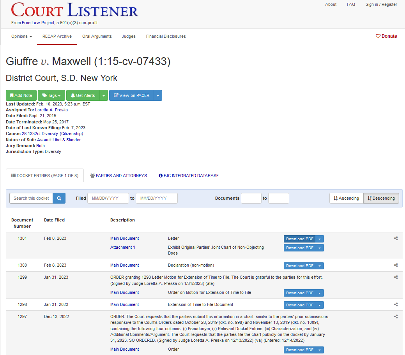Share docket entry 1301 via share icon

(x=396, y=238)
